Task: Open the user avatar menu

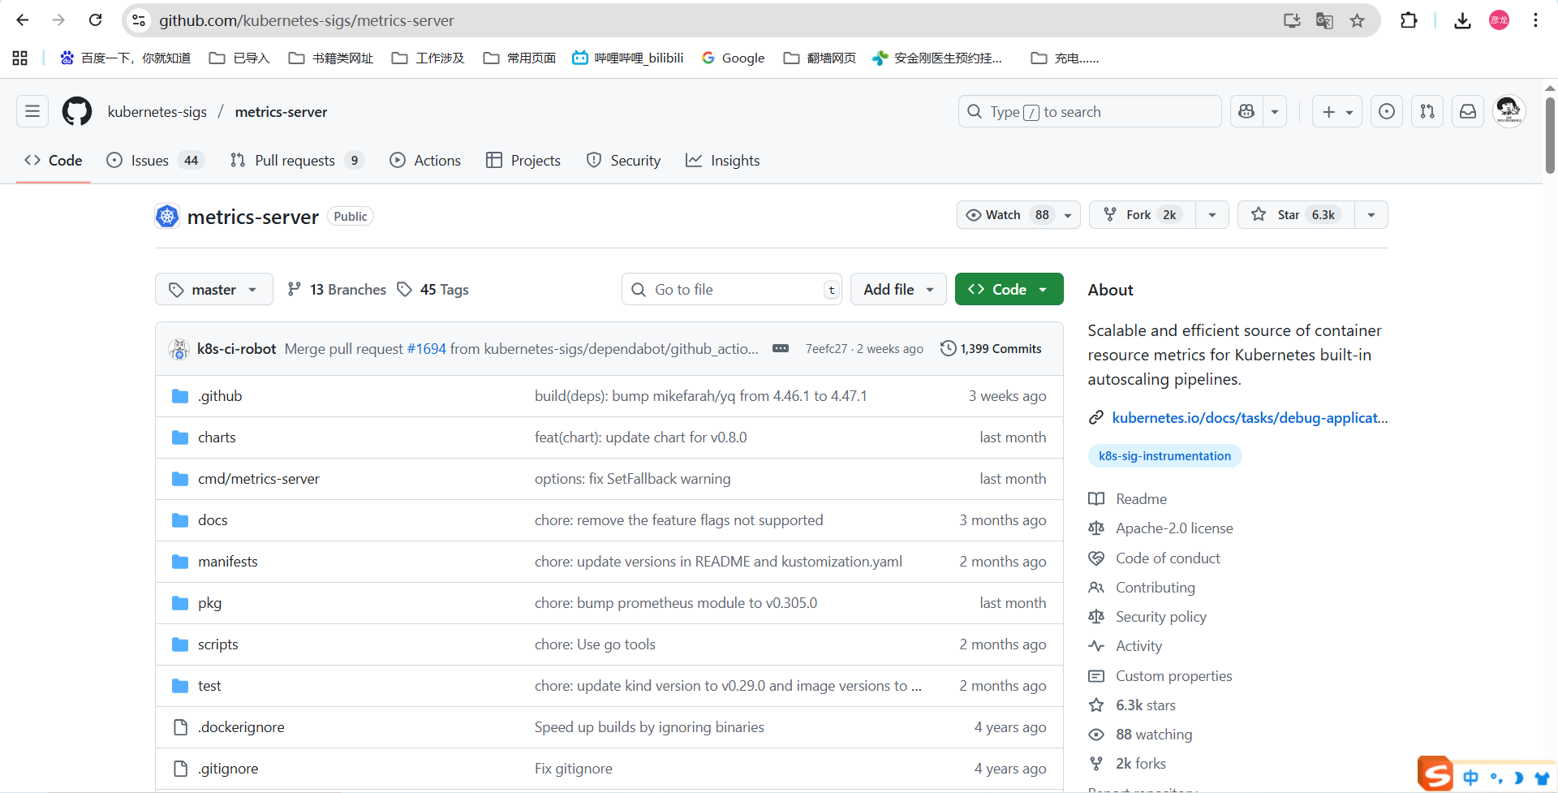Action: [x=1509, y=111]
